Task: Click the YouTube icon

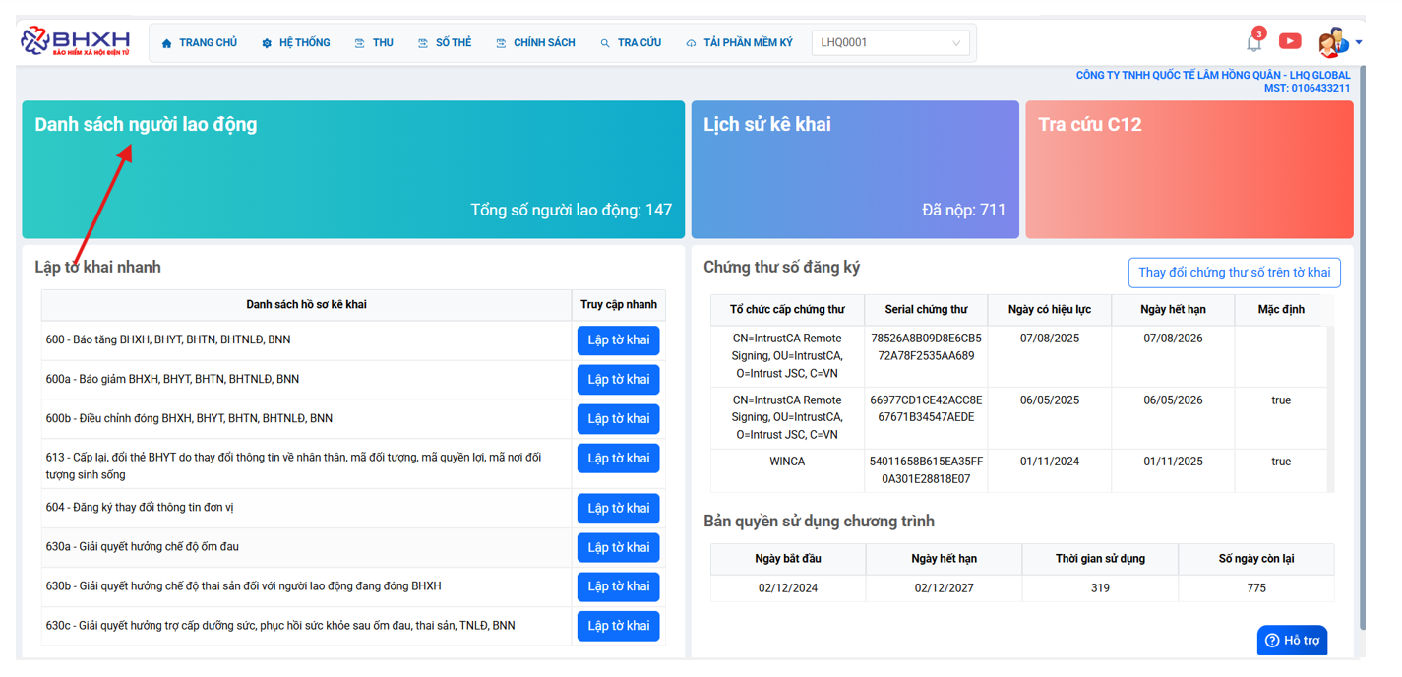Action: (1289, 41)
